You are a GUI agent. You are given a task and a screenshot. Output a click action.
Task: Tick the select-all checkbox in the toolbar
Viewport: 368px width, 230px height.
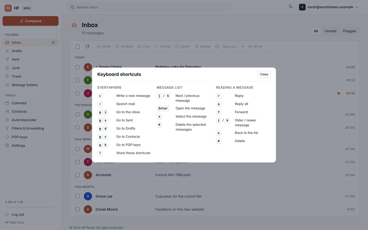[x=78, y=47]
